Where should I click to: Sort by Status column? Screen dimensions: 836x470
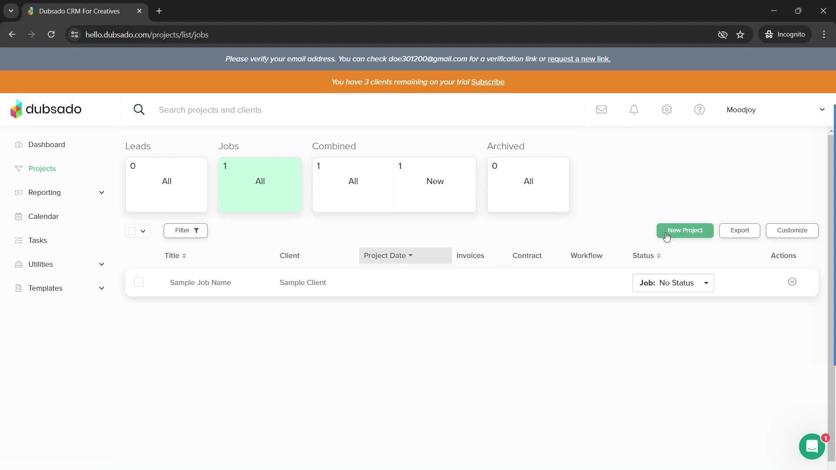pyautogui.click(x=647, y=255)
